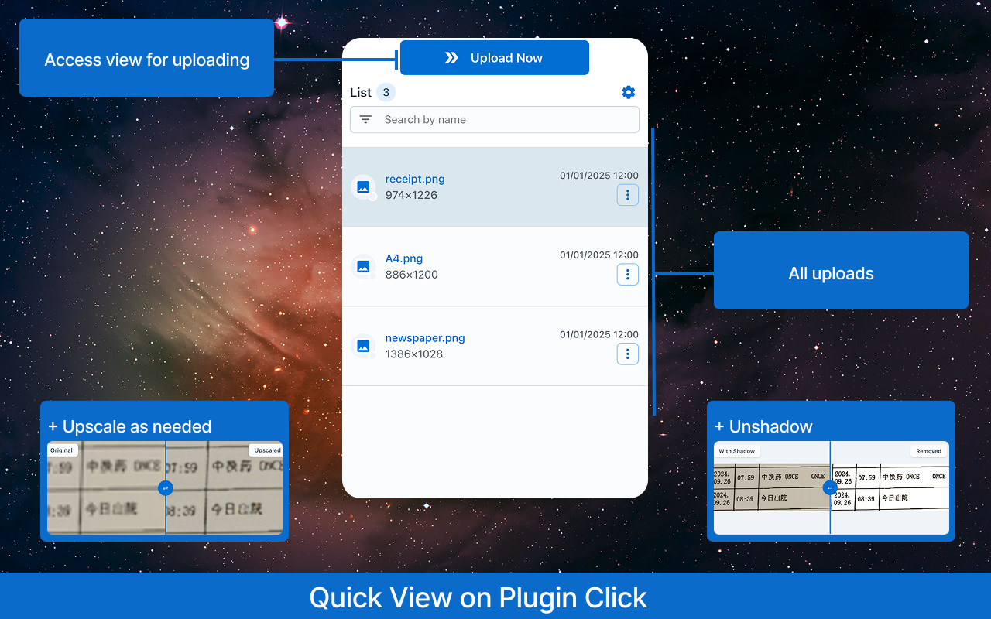This screenshot has width=991, height=619.
Task: Click the With Shadow label on preview
Action: [736, 451]
